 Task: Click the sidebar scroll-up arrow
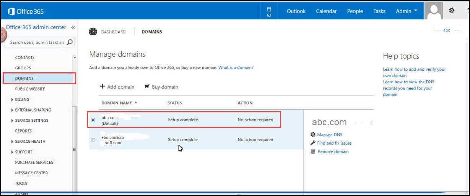pos(75,57)
